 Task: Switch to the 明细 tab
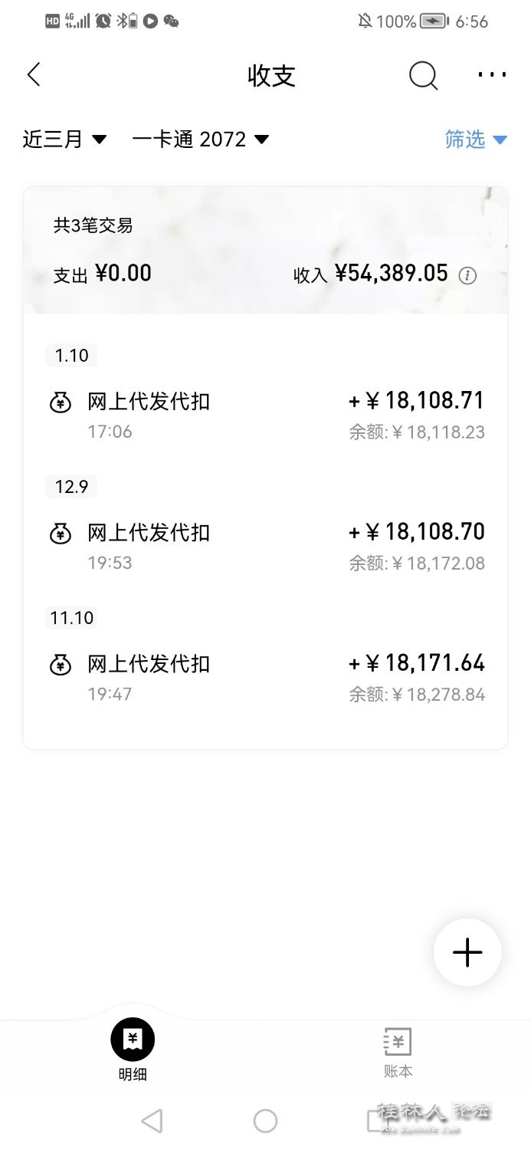133,1050
